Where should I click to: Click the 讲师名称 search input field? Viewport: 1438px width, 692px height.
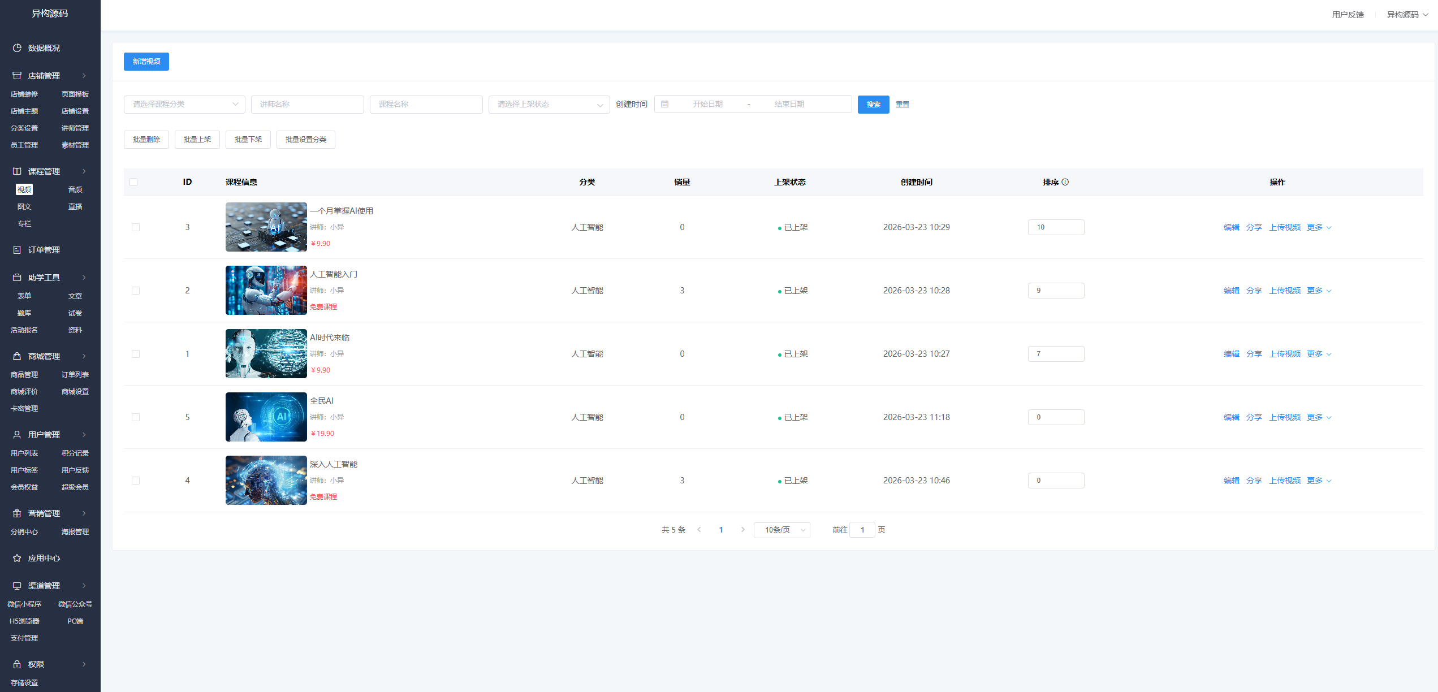tap(307, 104)
